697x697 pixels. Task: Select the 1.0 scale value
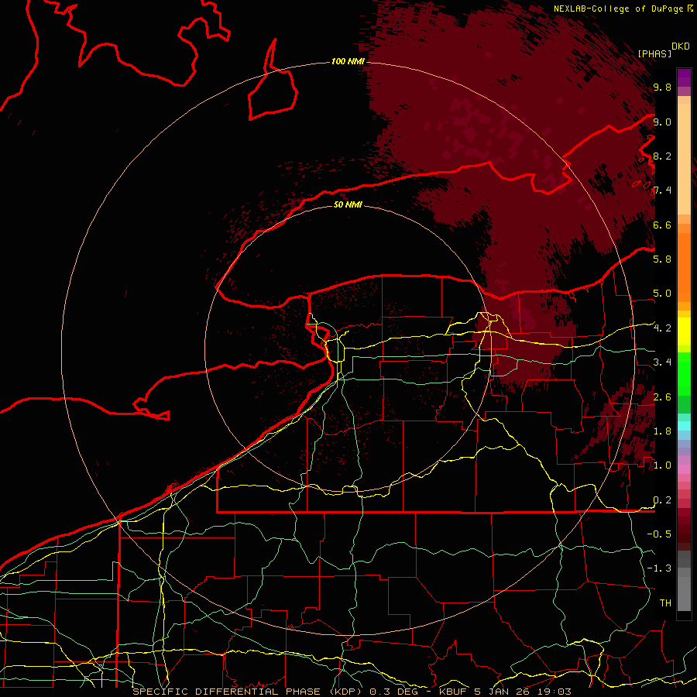(662, 465)
